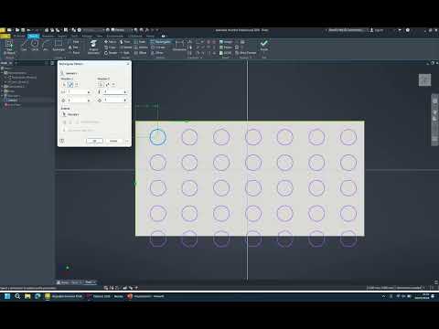Choose the Point tool in ribbon
Screen dimensions: 439x329
coord(73,53)
